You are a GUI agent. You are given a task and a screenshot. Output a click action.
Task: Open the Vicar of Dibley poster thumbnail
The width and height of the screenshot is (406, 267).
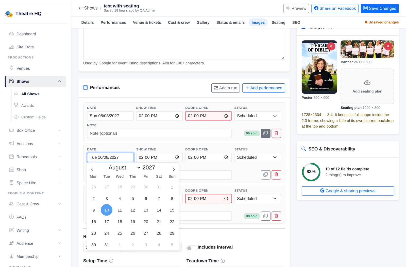coord(319,67)
